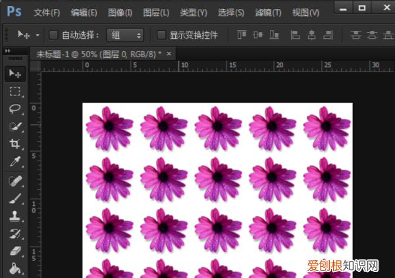Click the options bar grip handle
395x278 pixels.
click(x=7, y=35)
